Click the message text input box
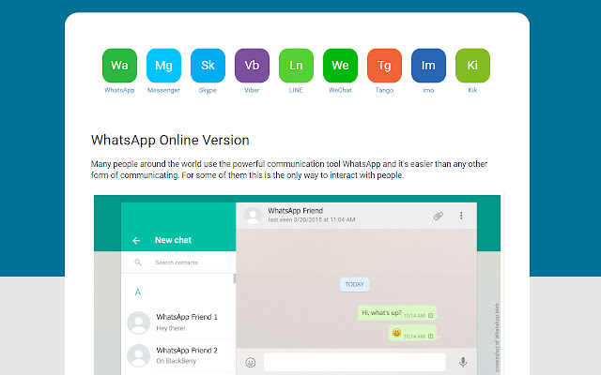Viewport: 601px width, 375px height. (x=355, y=362)
